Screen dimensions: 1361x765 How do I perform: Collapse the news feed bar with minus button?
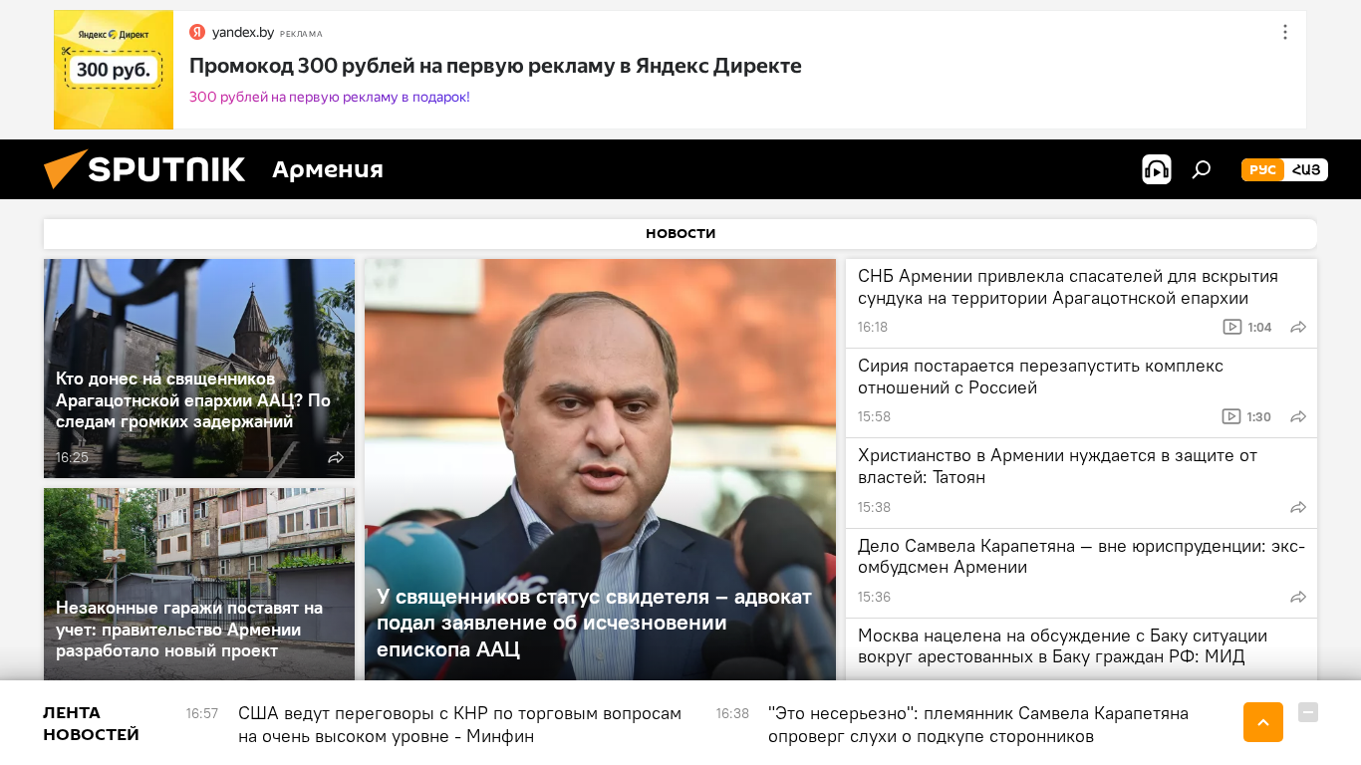click(1308, 712)
